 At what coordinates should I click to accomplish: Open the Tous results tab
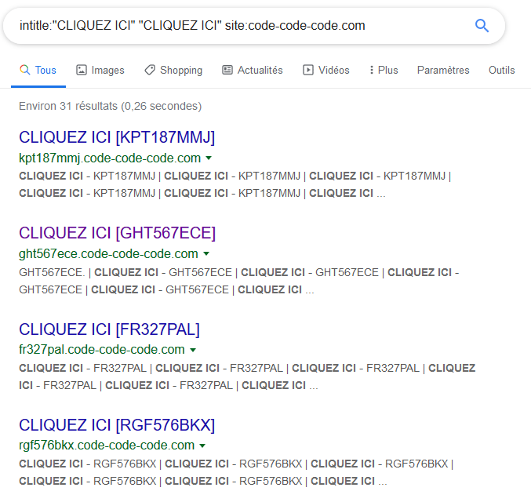[38, 70]
